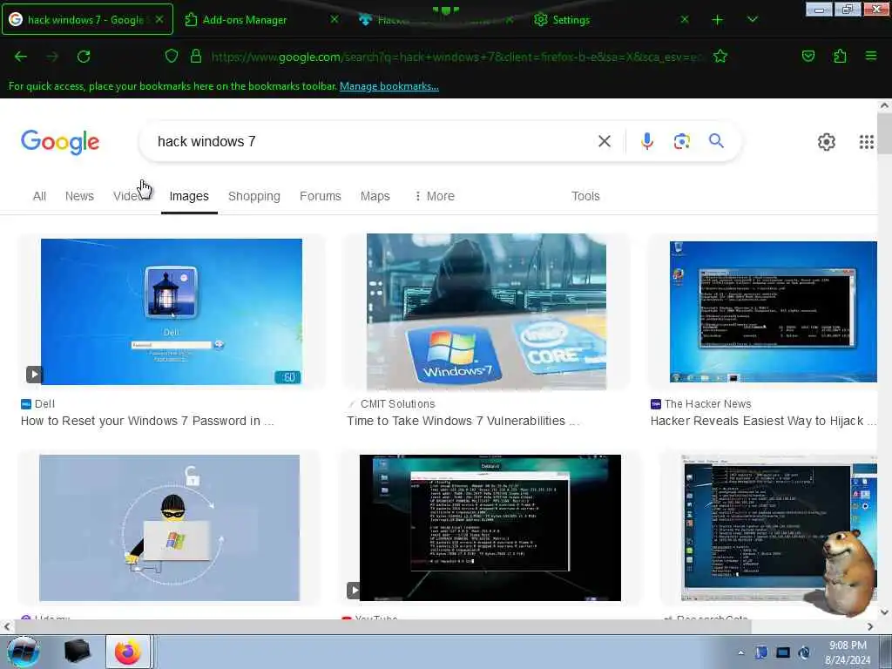Open the taskbar clock showing 9:08 PM
Viewport: 892px width, 669px height.
pyautogui.click(x=848, y=652)
